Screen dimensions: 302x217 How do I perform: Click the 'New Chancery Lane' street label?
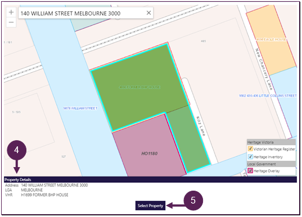tap(264, 70)
